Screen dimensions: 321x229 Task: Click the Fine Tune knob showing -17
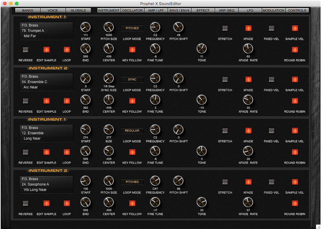[x=155, y=202]
